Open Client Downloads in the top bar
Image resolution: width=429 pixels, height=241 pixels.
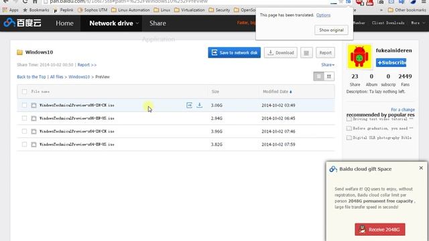[388, 23]
